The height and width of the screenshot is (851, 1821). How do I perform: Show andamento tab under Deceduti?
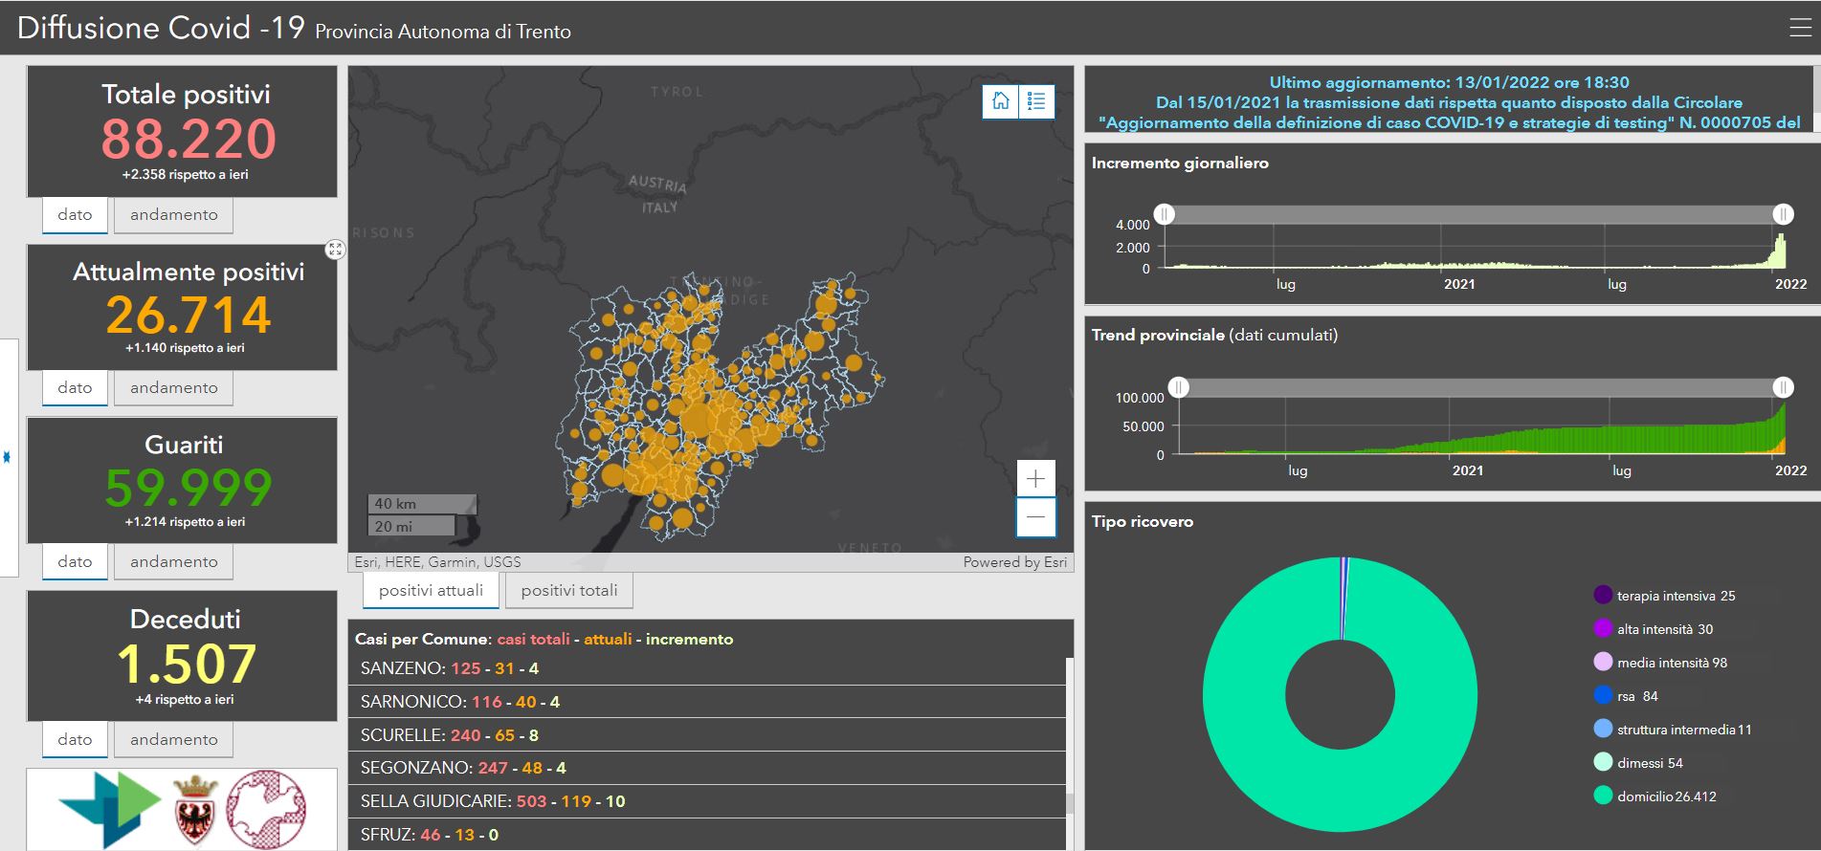click(173, 740)
